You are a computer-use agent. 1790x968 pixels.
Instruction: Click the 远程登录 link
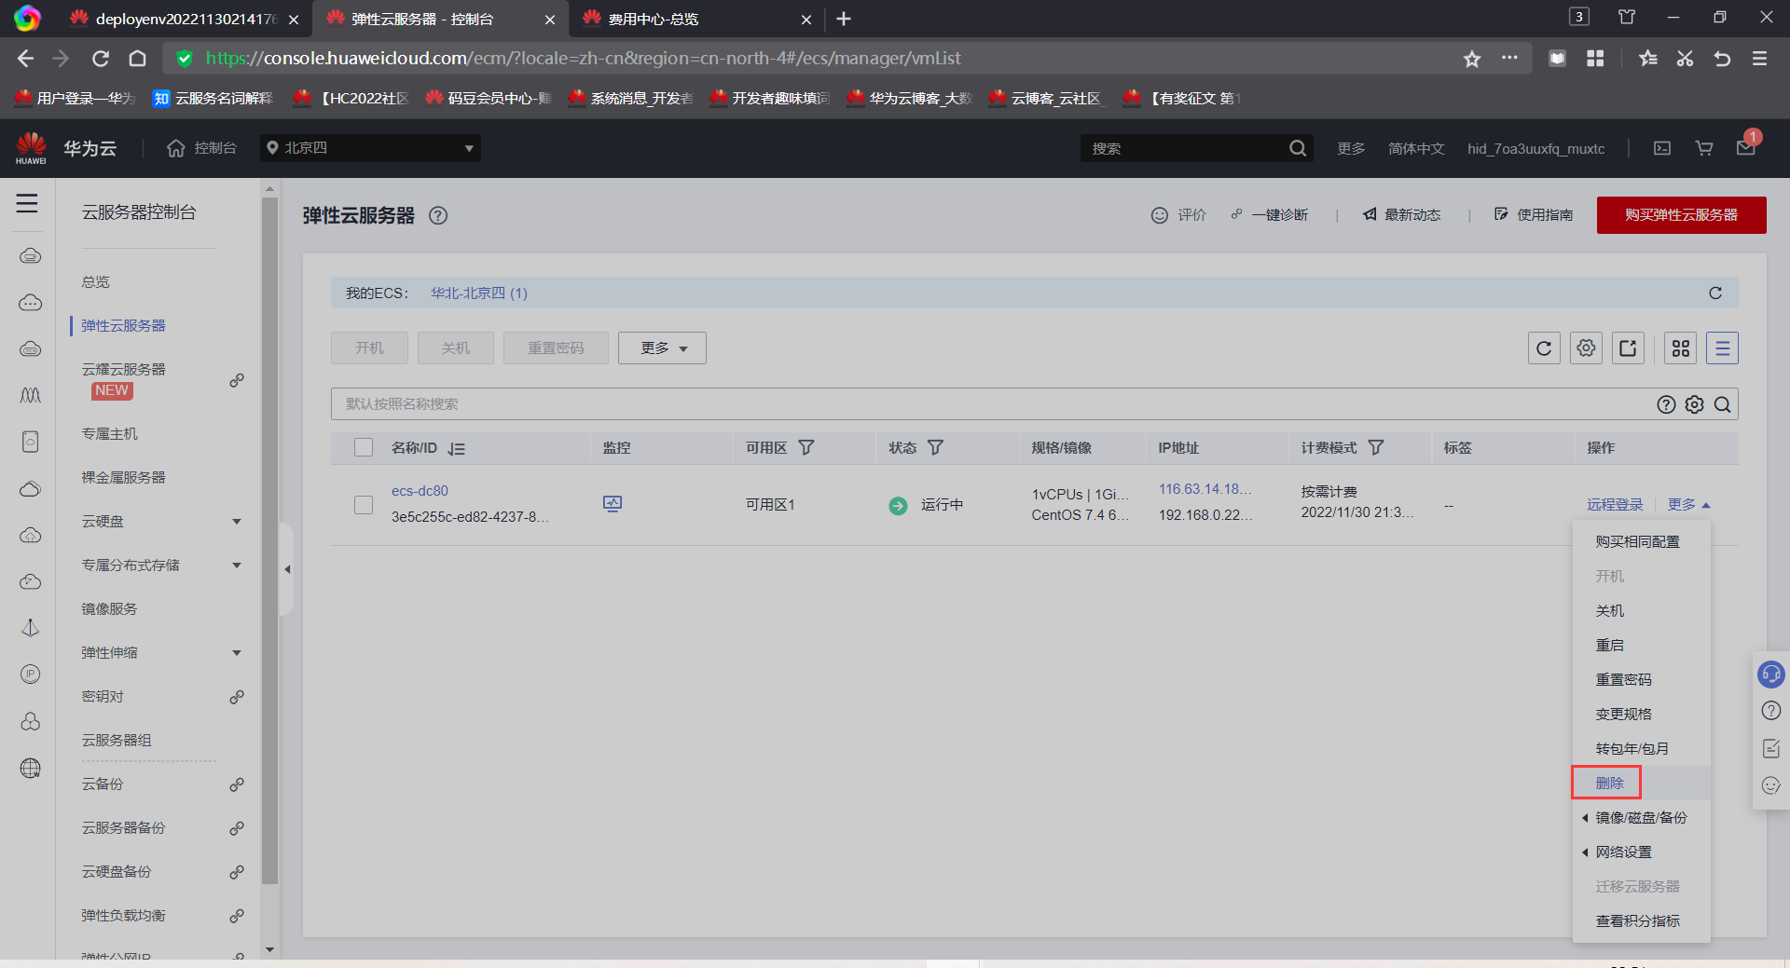point(1615,504)
